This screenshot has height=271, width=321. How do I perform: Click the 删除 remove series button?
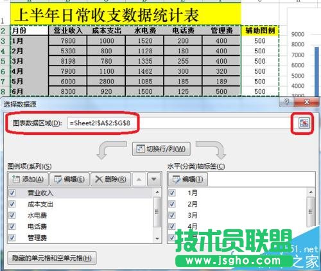(110, 179)
